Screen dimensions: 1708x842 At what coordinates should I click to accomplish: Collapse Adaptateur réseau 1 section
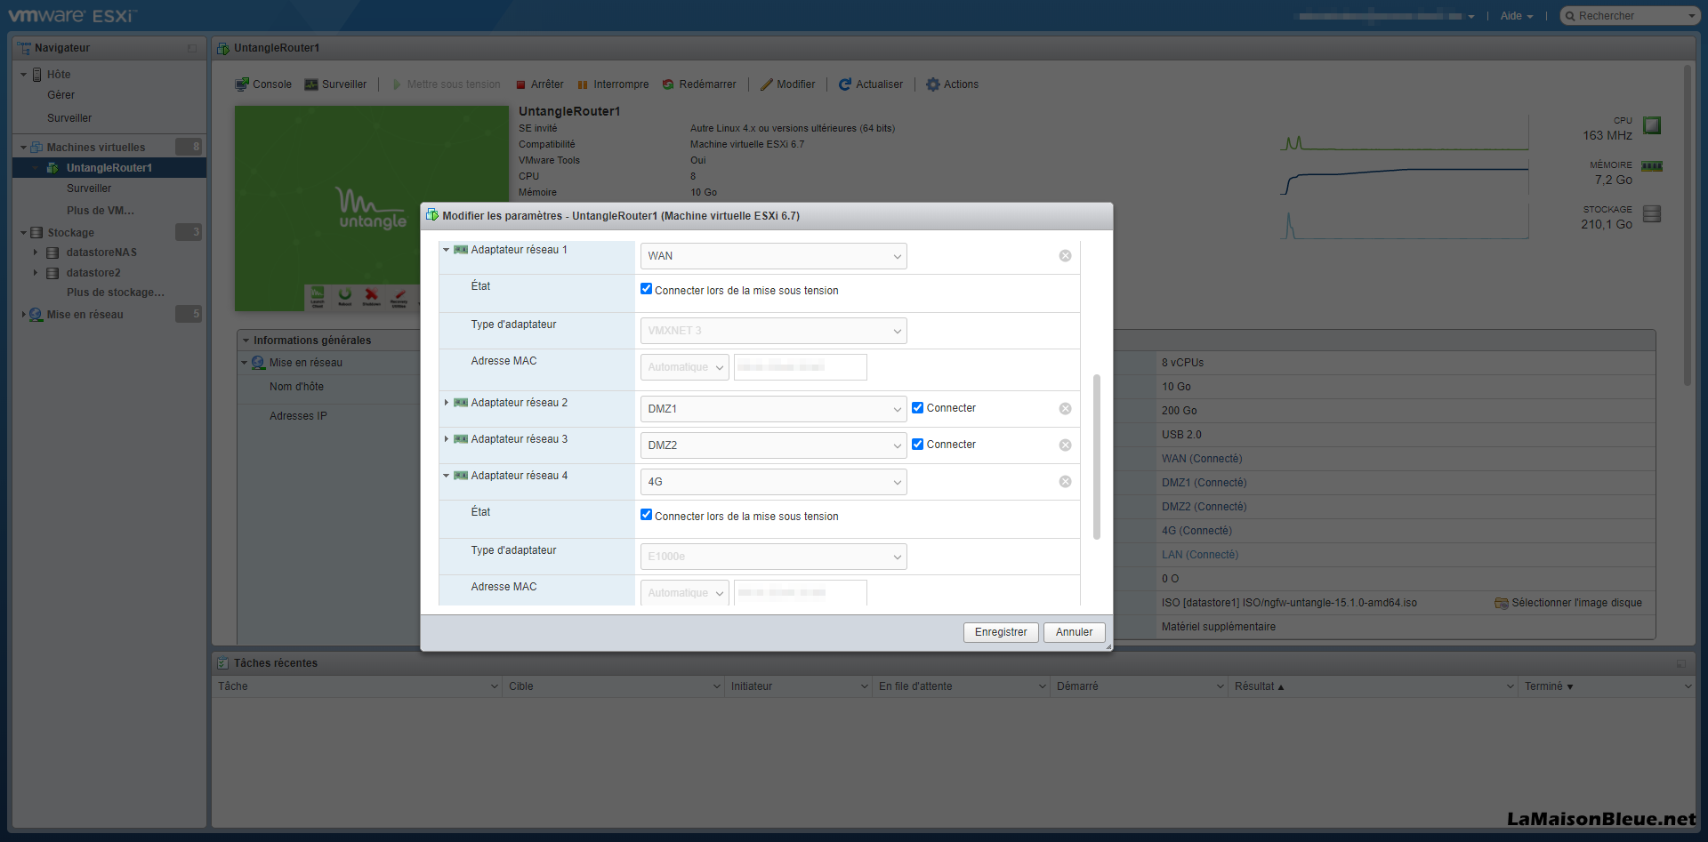coord(446,251)
